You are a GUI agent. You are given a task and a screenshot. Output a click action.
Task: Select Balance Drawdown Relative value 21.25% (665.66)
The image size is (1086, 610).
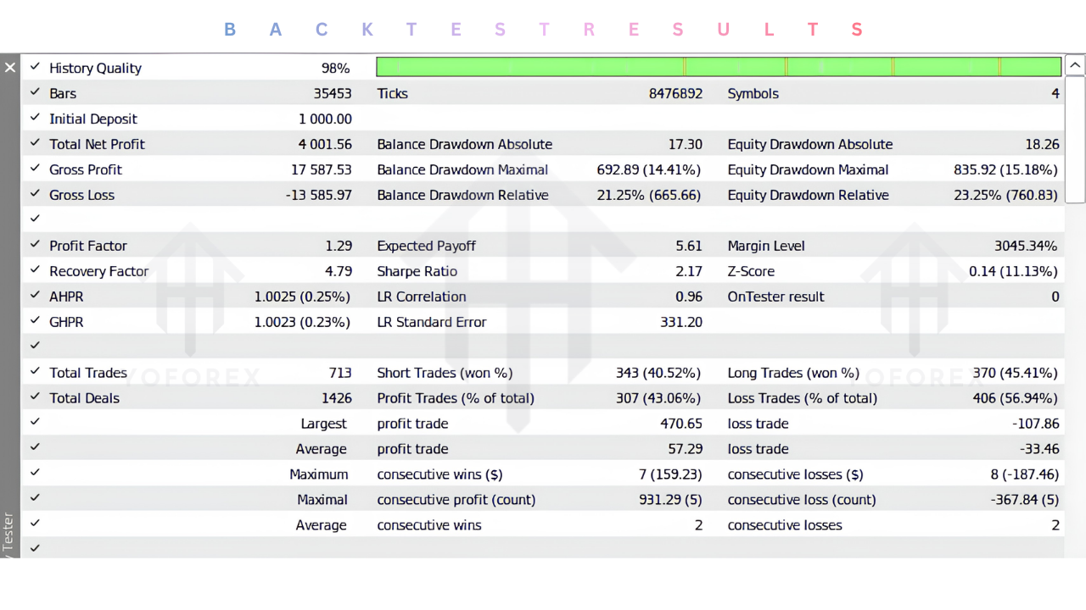pos(649,195)
